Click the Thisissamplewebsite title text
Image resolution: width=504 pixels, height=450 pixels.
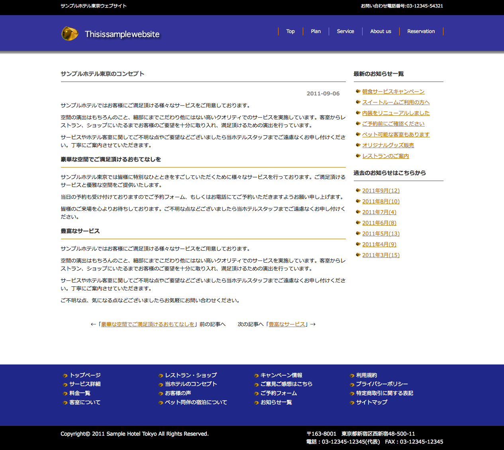122,34
